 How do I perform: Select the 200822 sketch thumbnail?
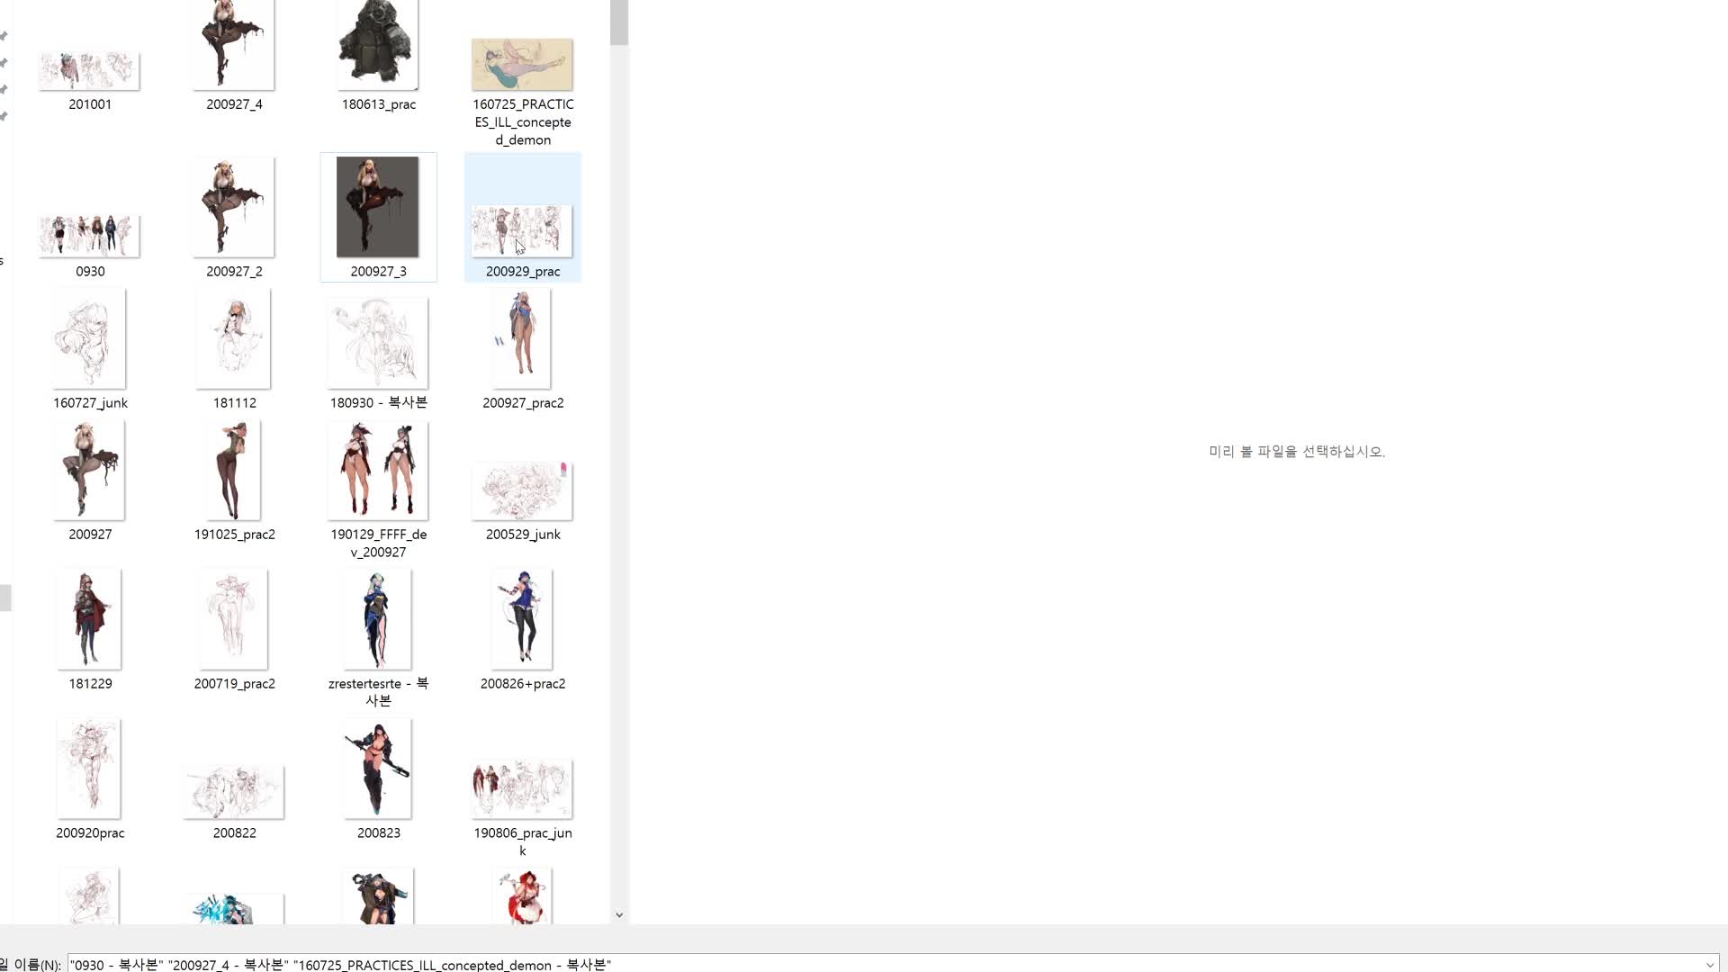pos(234,793)
